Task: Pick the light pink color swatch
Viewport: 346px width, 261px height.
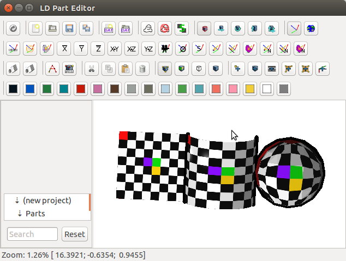Action: click(233, 89)
